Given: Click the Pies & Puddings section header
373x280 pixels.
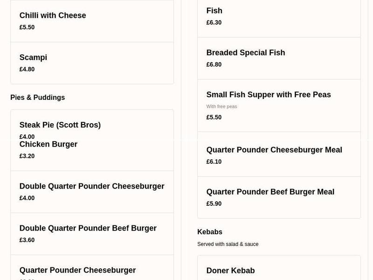Looking at the screenshot, I should [37, 98].
